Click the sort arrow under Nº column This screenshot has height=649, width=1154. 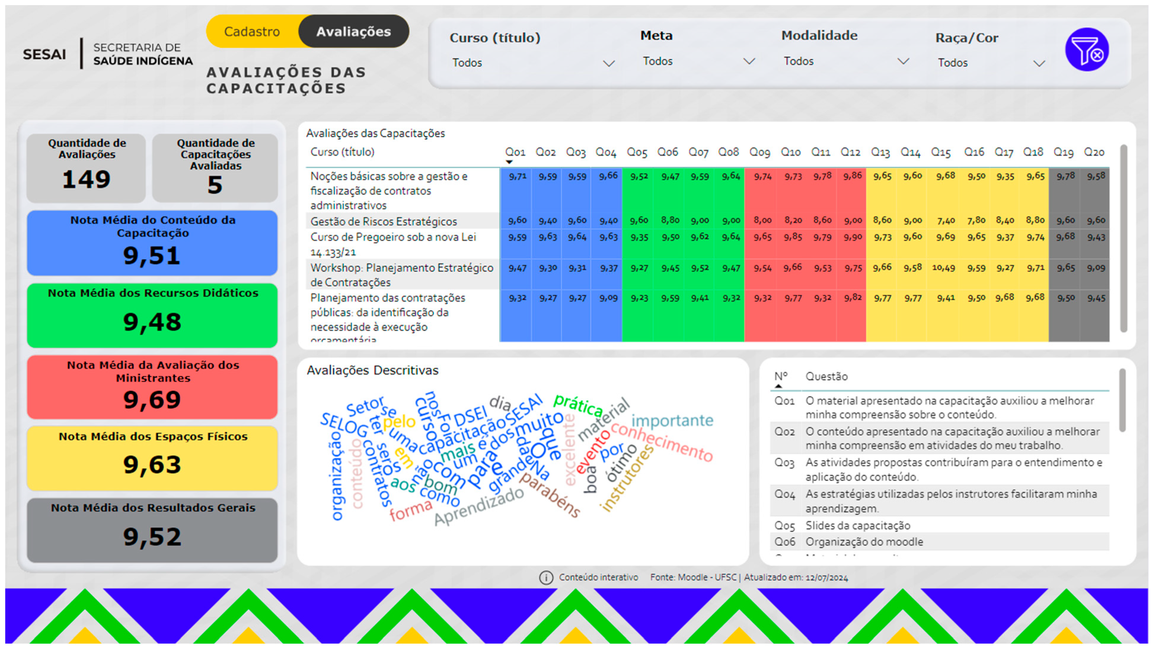point(779,386)
